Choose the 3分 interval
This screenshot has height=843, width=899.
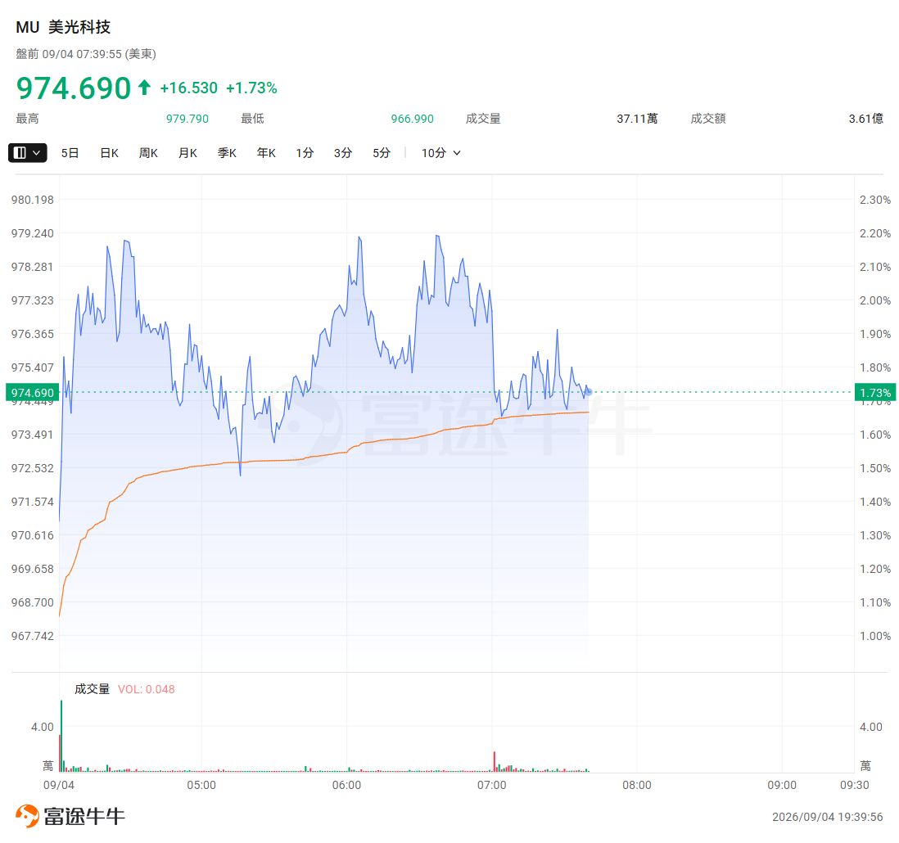[343, 153]
